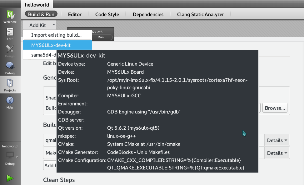Switch to Edit mode in the sidebar
This screenshot has width=304, height=185.
click(10, 34)
